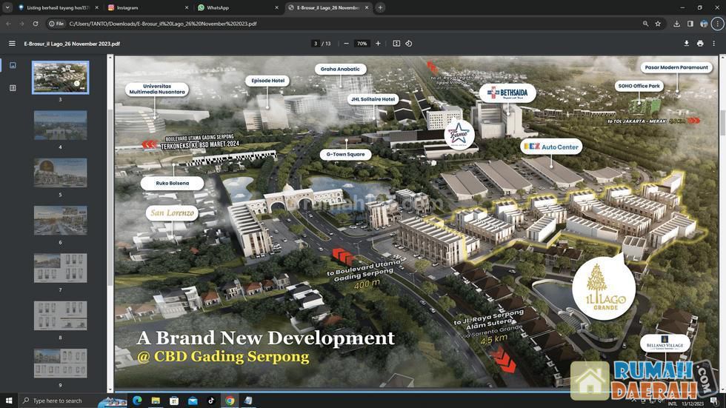Open Chrome's three-dot menu
This screenshot has height=408, width=726.
(x=717, y=24)
